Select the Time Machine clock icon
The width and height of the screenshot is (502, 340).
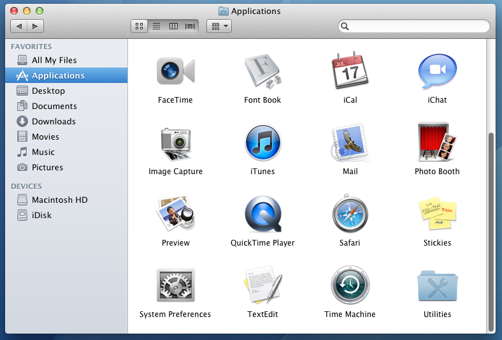350,285
